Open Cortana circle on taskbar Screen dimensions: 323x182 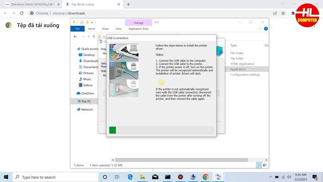(105, 177)
